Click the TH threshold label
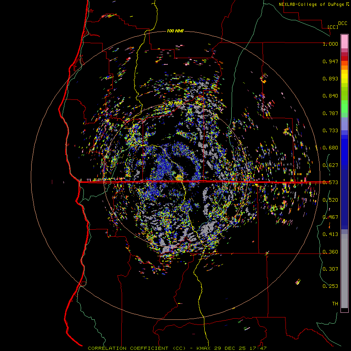The height and width of the screenshot is (351, 351). pyautogui.click(x=335, y=304)
